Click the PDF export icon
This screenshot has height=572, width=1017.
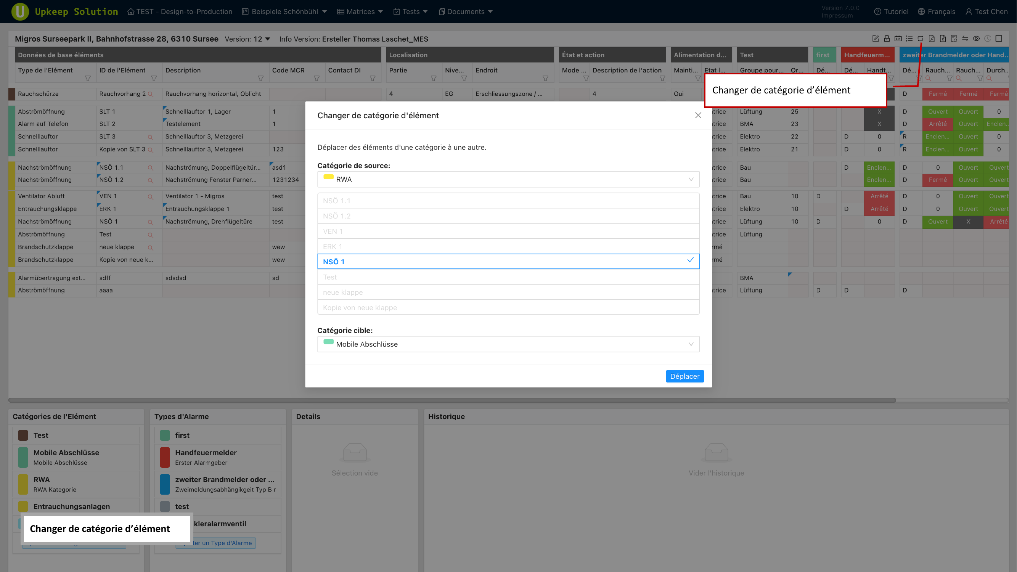[x=931, y=38]
